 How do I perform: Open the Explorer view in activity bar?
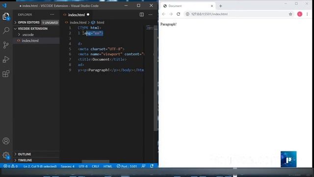point(6,16)
